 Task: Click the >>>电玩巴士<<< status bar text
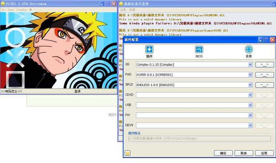point(12,91)
